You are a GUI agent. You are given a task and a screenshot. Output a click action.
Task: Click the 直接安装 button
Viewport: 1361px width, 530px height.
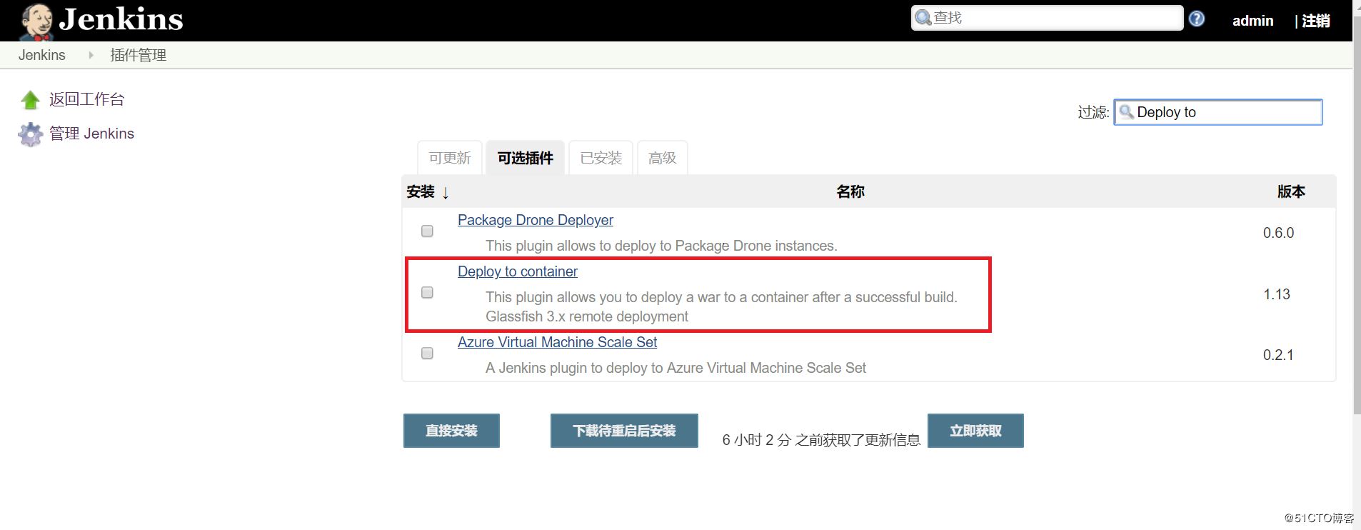[x=451, y=431]
